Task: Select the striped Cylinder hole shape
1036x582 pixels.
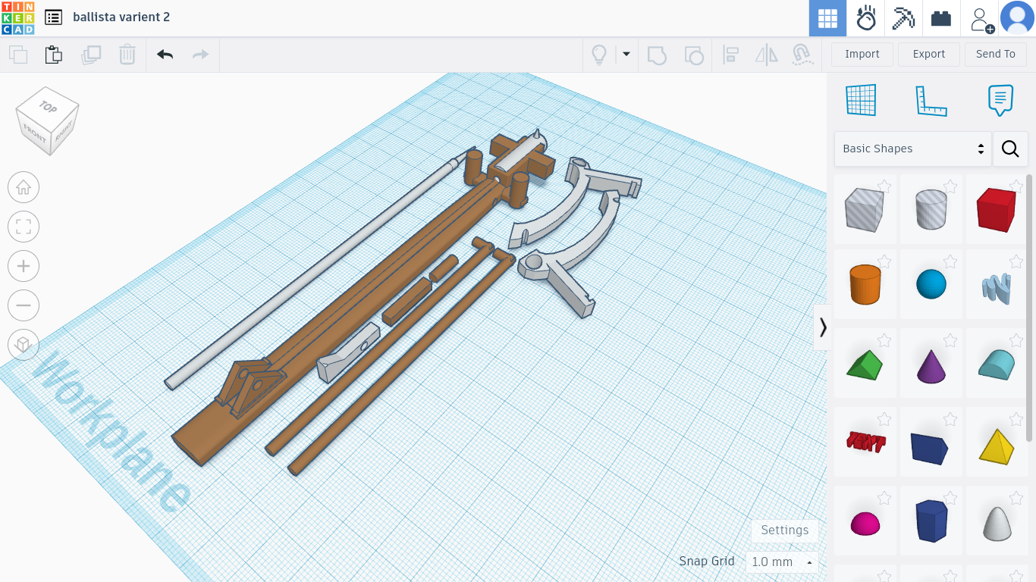Action: click(x=931, y=209)
